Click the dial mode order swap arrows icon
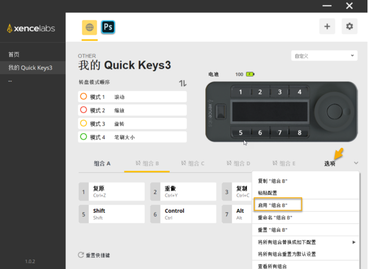Image resolution: width=368 pixels, height=269 pixels. [x=182, y=83]
